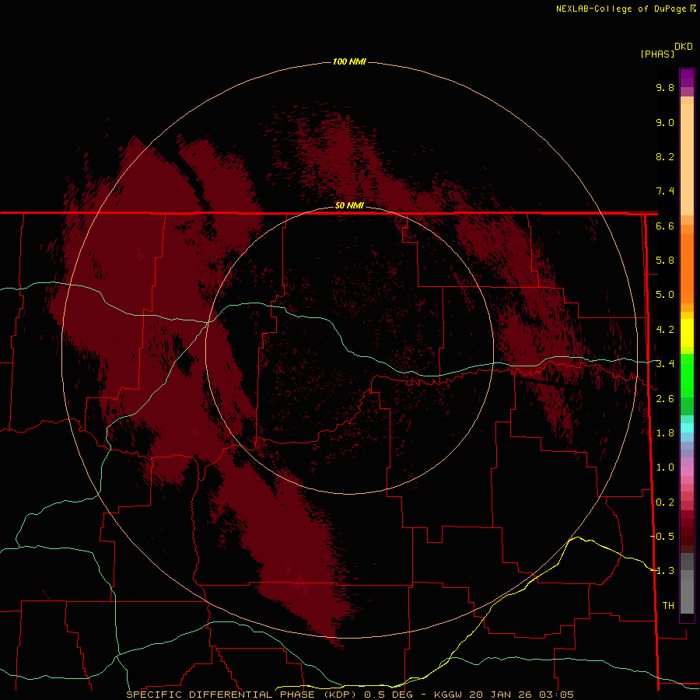Screen dimensions: 700x700
Task: Click the 20 JAN 26 date in caption
Action: [x=502, y=695]
